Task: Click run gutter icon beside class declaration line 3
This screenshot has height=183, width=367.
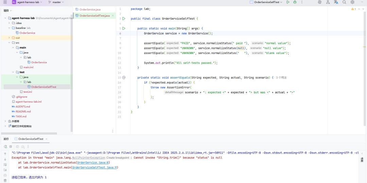Action: (124, 19)
